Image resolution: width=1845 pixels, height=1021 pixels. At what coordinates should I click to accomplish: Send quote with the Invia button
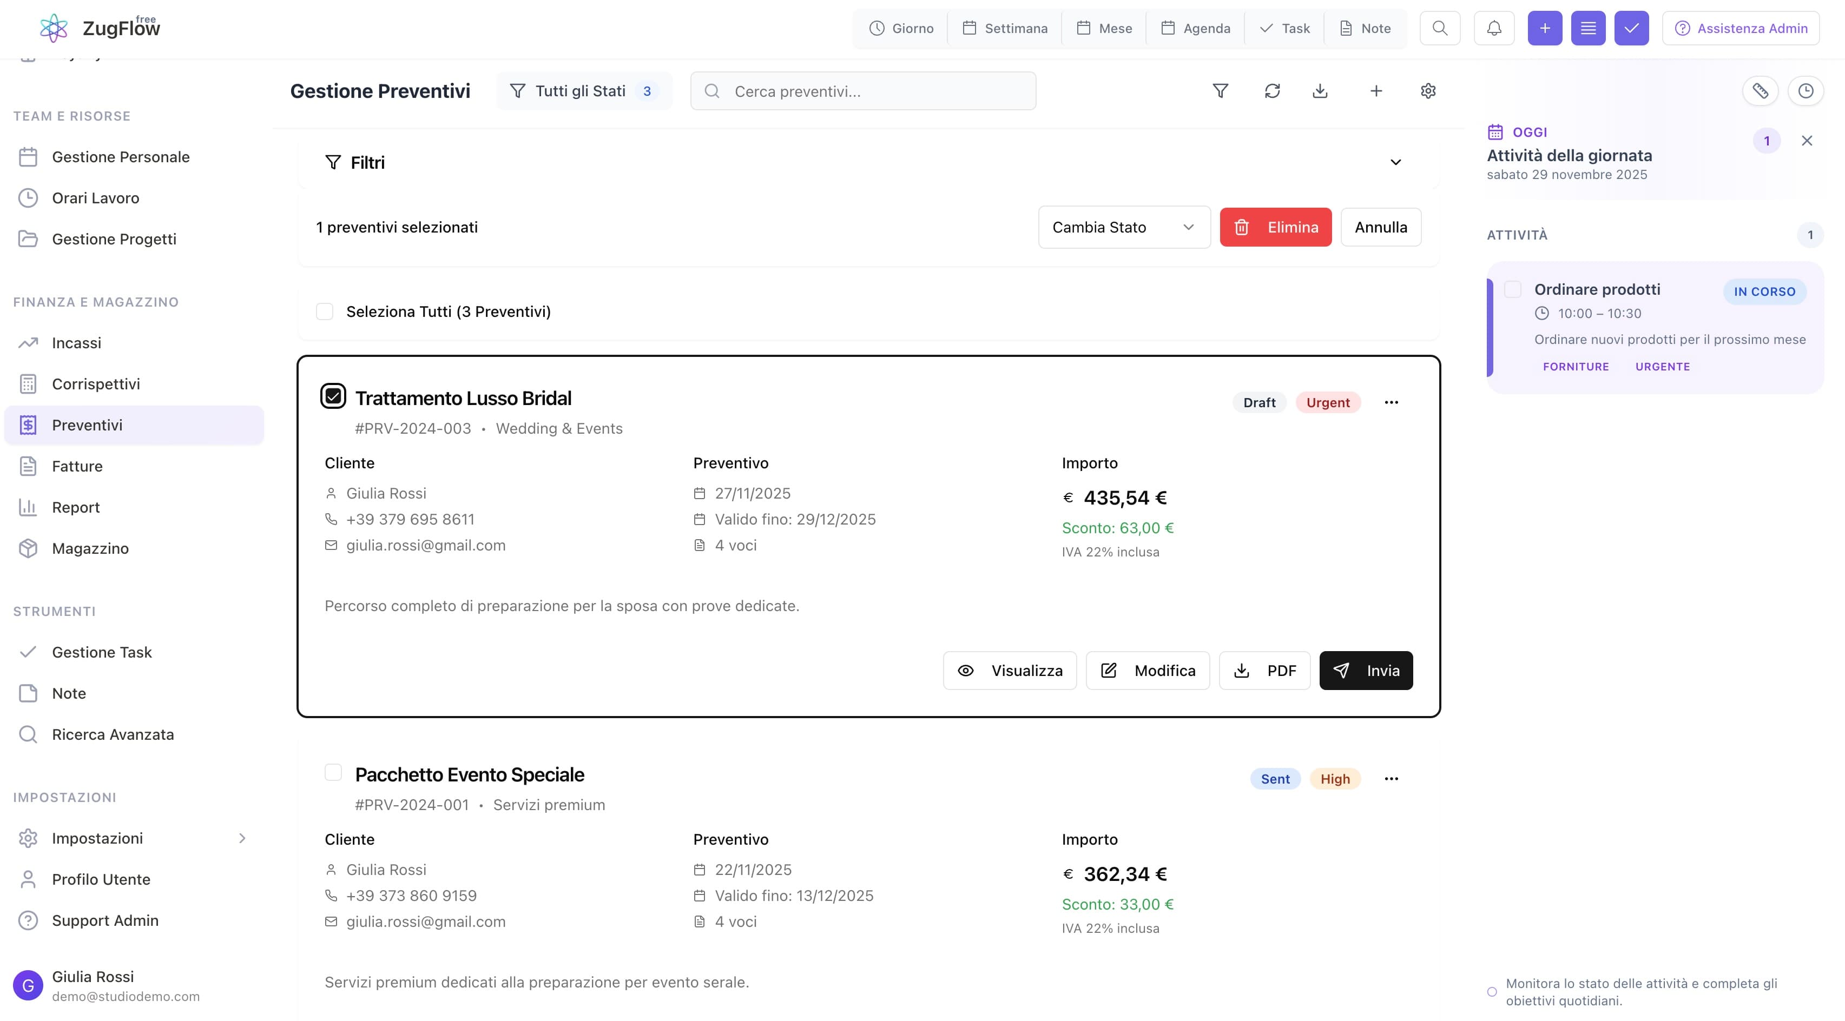1365,671
